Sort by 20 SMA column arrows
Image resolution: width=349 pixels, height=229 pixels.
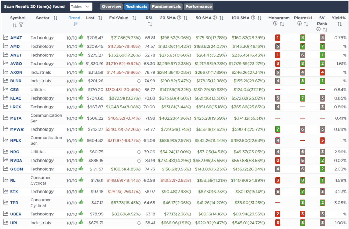[x=186, y=18]
